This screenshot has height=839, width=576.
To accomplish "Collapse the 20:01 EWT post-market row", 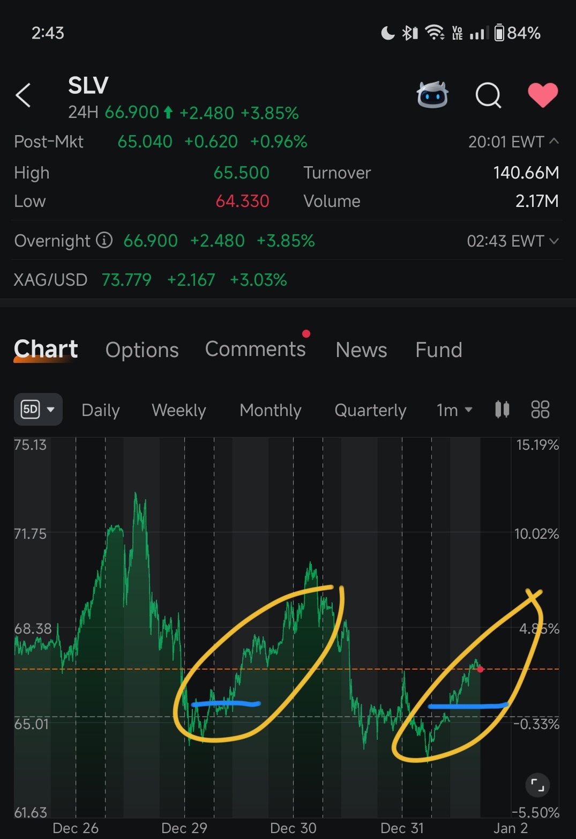I will click(554, 142).
